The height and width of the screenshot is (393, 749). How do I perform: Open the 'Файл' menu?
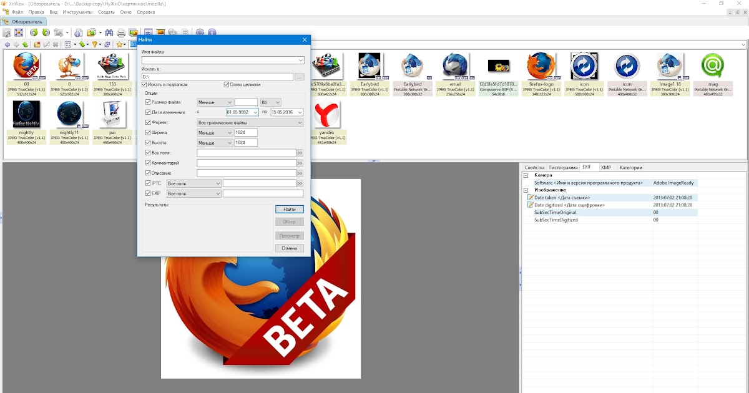[17, 12]
